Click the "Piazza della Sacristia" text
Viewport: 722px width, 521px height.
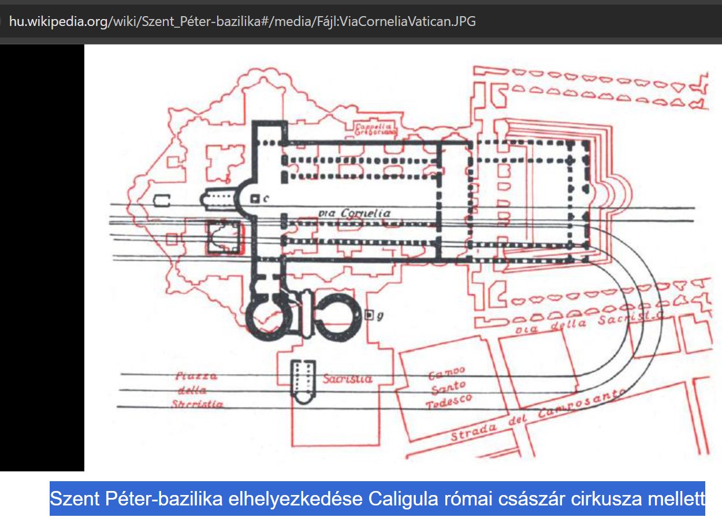(x=196, y=390)
